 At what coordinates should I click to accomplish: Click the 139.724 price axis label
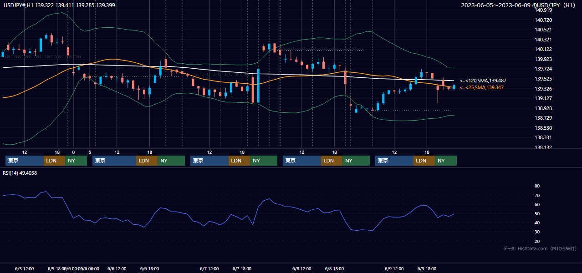pyautogui.click(x=543, y=69)
